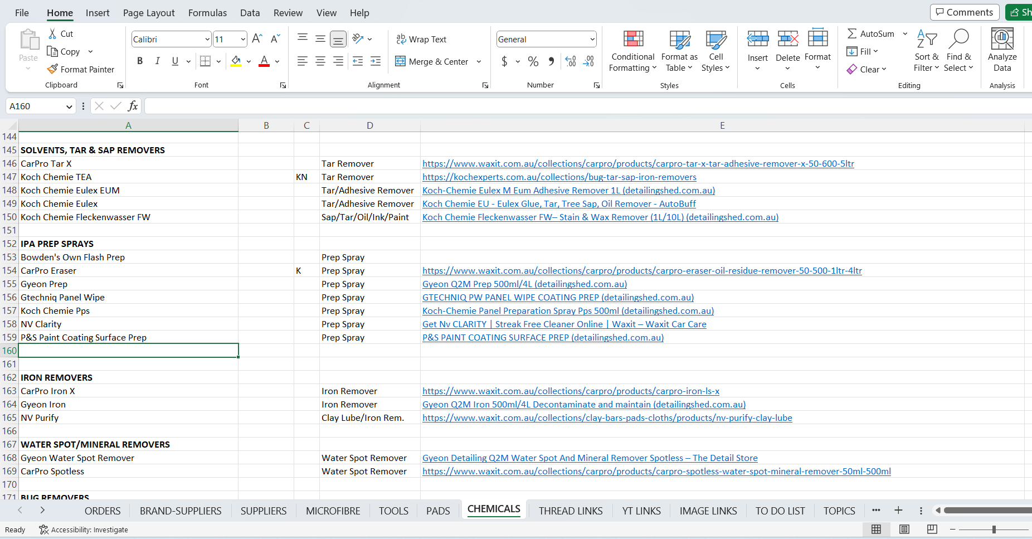Click Format cells icon
This screenshot has height=539, width=1032.
pyautogui.click(x=817, y=38)
